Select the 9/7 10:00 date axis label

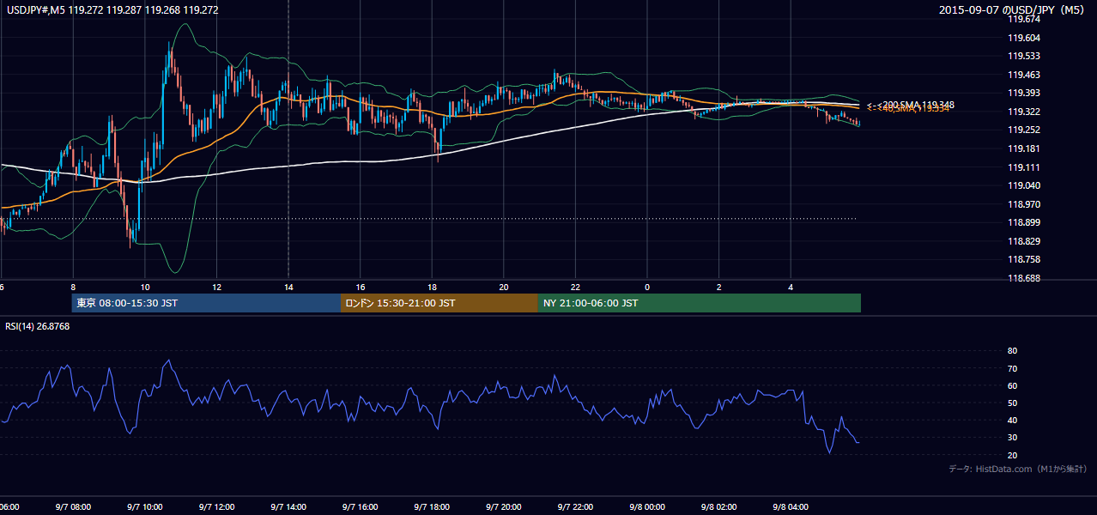(x=145, y=507)
